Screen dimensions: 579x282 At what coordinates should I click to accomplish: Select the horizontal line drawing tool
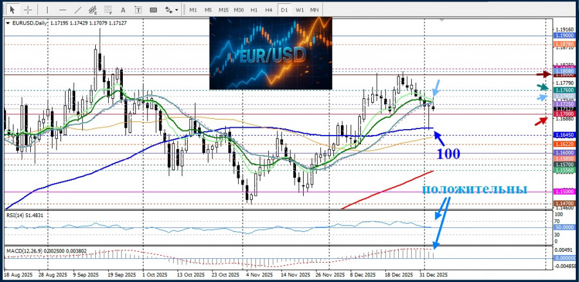(x=63, y=10)
